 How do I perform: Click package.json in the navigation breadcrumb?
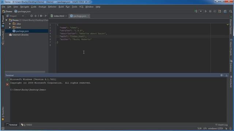pyautogui.click(x=23, y=11)
